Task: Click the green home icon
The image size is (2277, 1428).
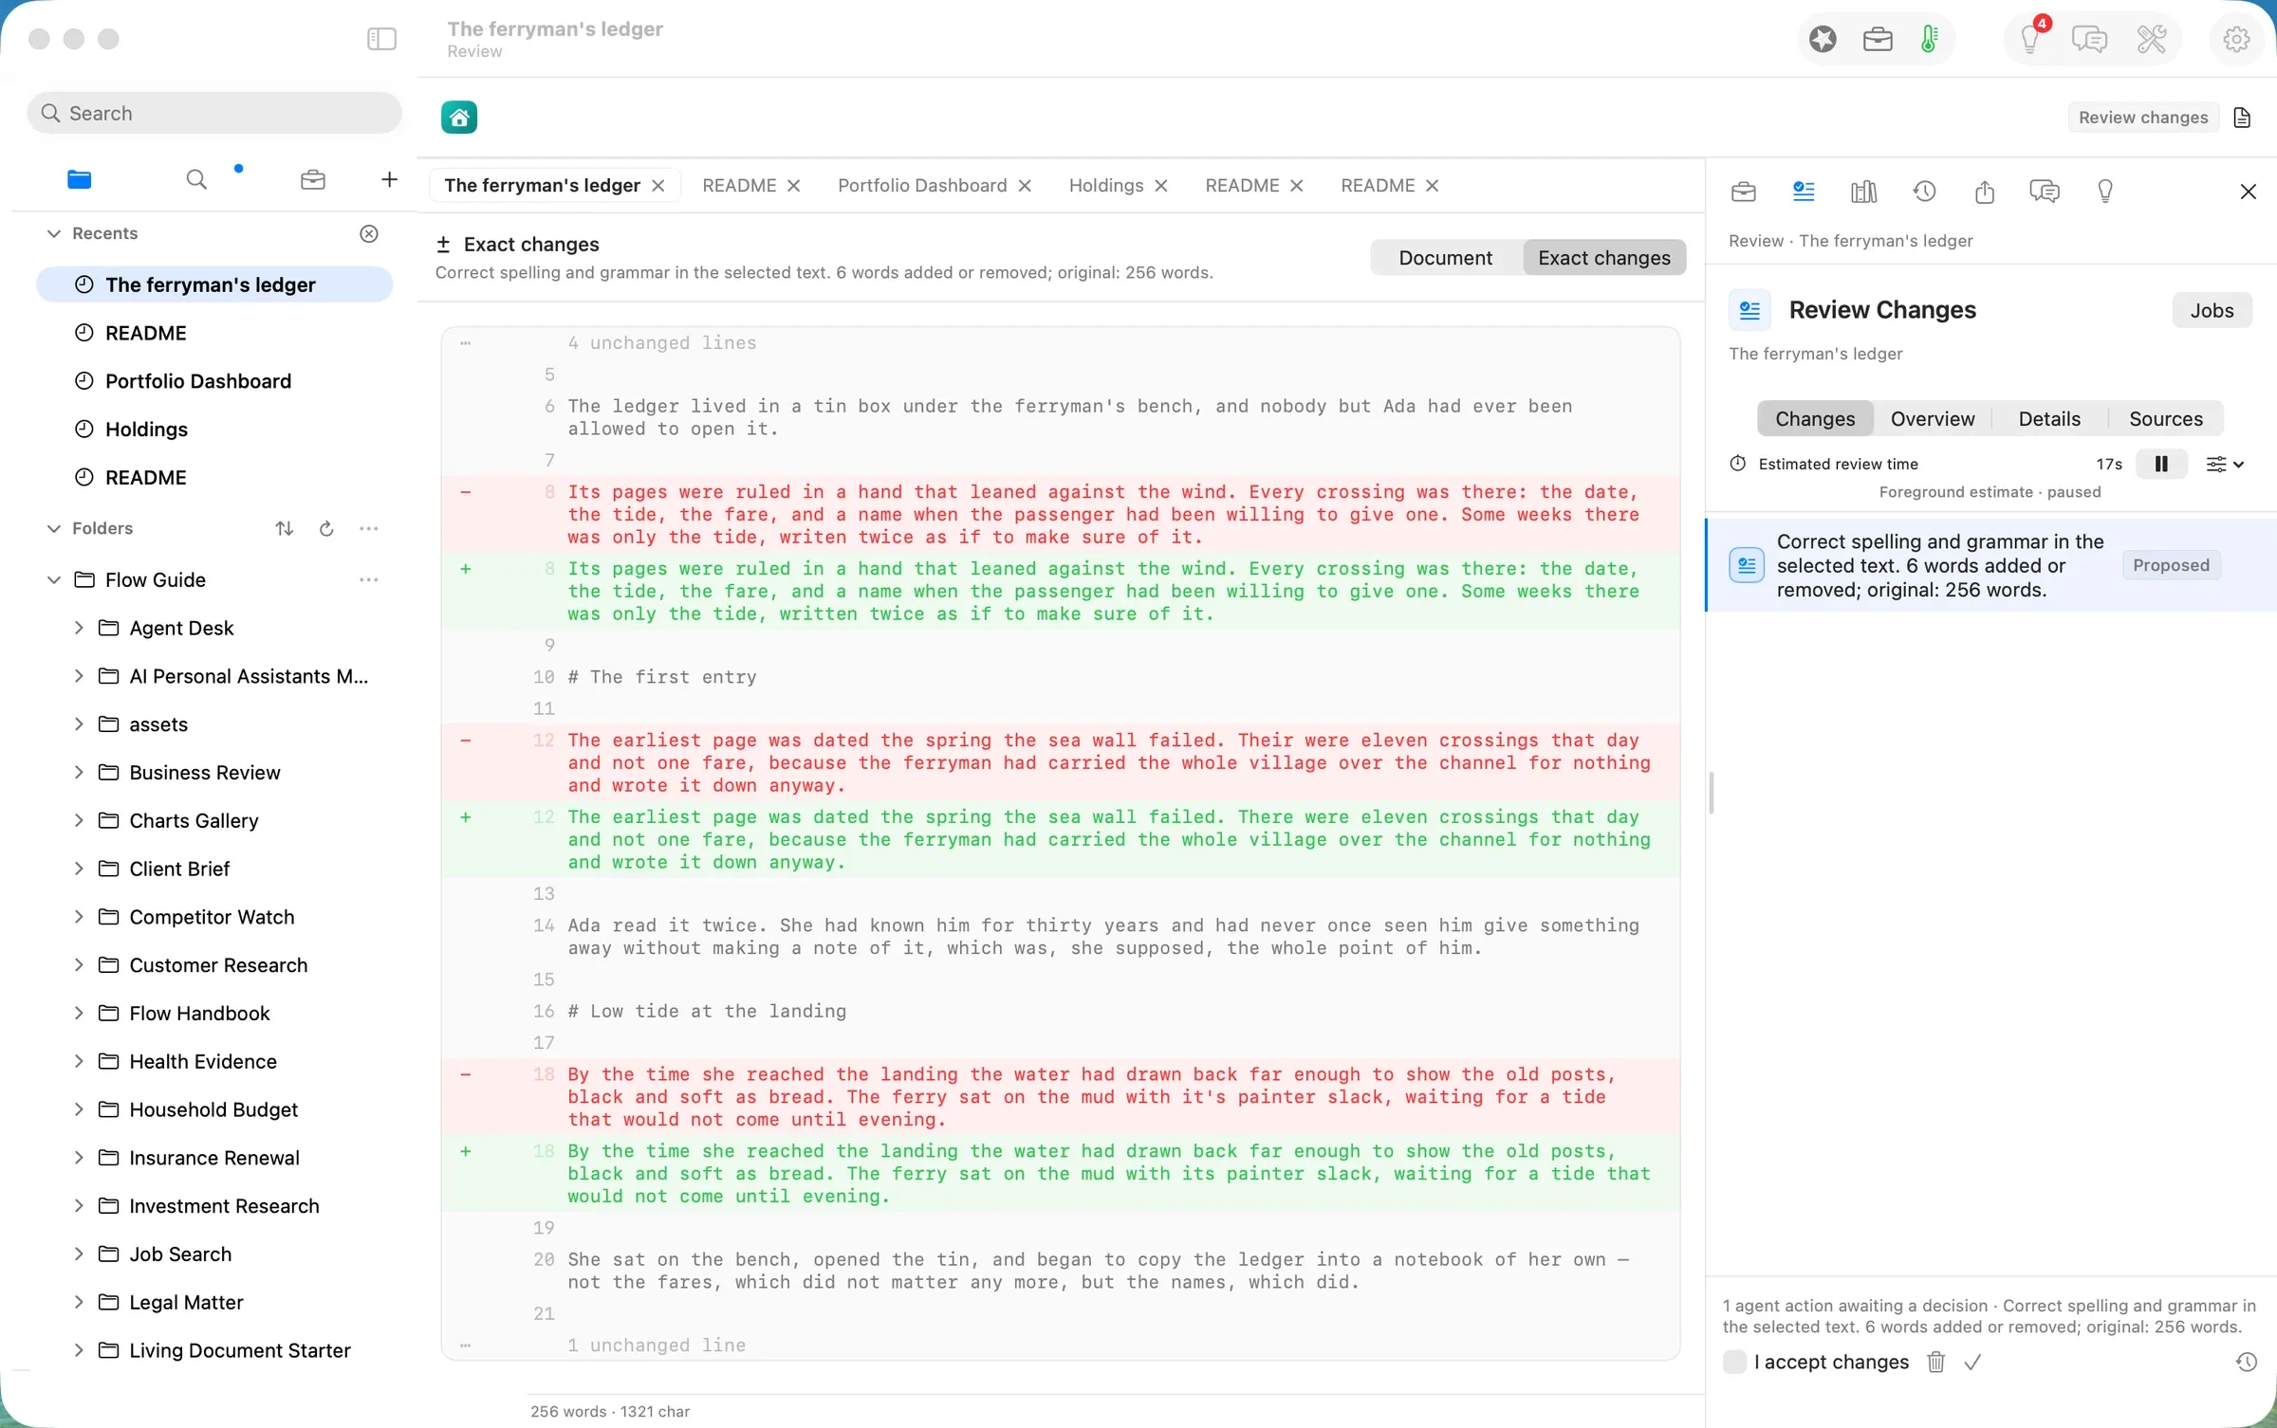Action: coord(459,118)
